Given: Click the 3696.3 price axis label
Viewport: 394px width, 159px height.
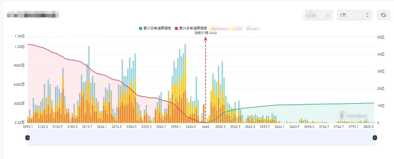Looking at the screenshot, I should click(309, 127).
